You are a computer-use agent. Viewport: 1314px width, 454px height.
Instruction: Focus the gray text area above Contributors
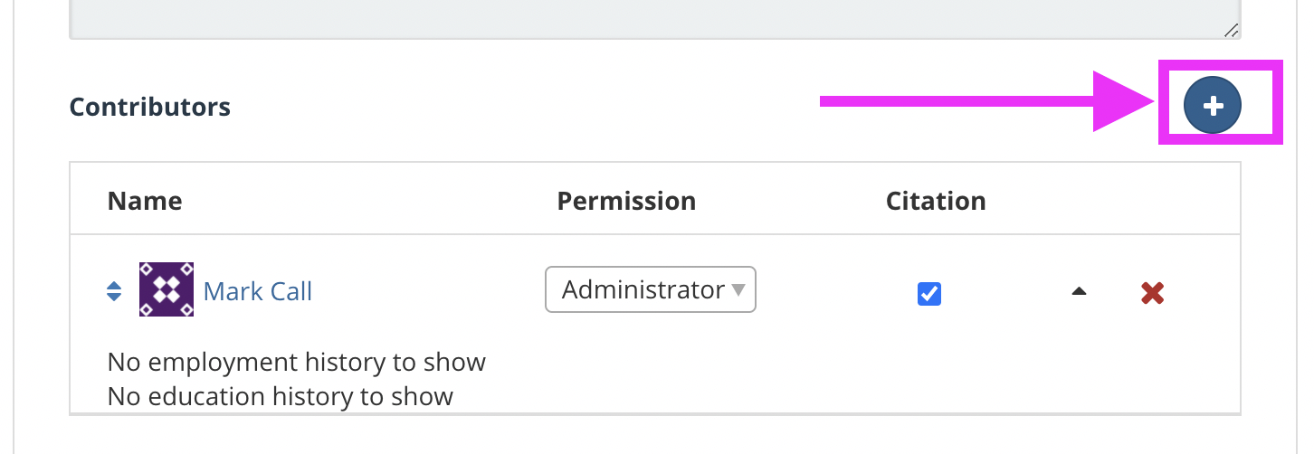pyautogui.click(x=655, y=19)
